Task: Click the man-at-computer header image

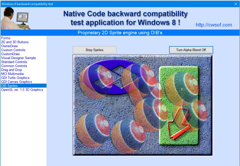Action: pos(15,18)
